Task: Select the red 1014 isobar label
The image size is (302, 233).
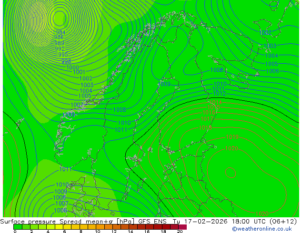Action: point(216,102)
